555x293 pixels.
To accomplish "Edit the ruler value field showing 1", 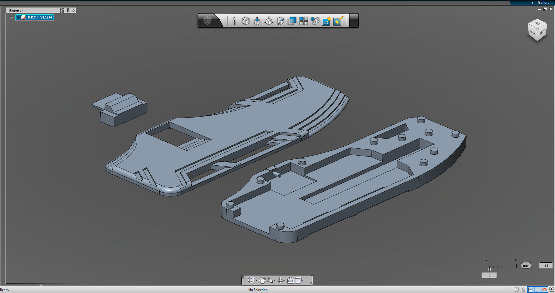I will 489,275.
